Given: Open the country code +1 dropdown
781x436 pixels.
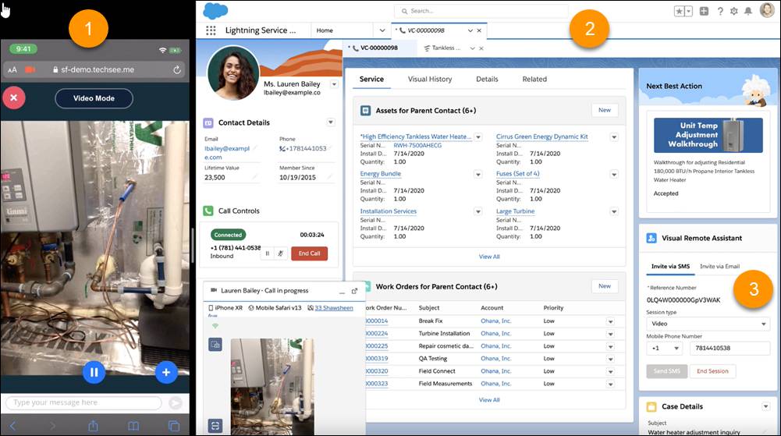Looking at the screenshot, I should (x=665, y=349).
